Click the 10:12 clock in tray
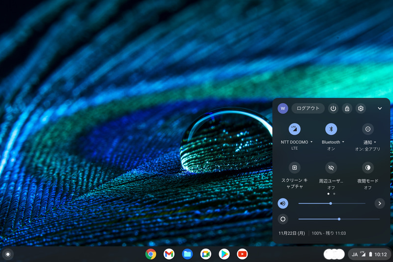 pos(381,255)
